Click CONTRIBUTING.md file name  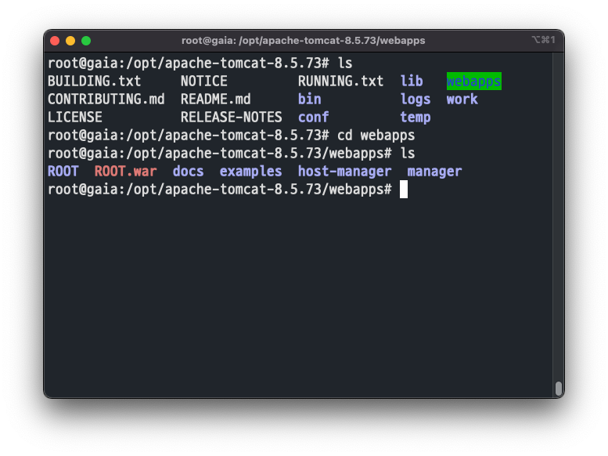(x=106, y=99)
